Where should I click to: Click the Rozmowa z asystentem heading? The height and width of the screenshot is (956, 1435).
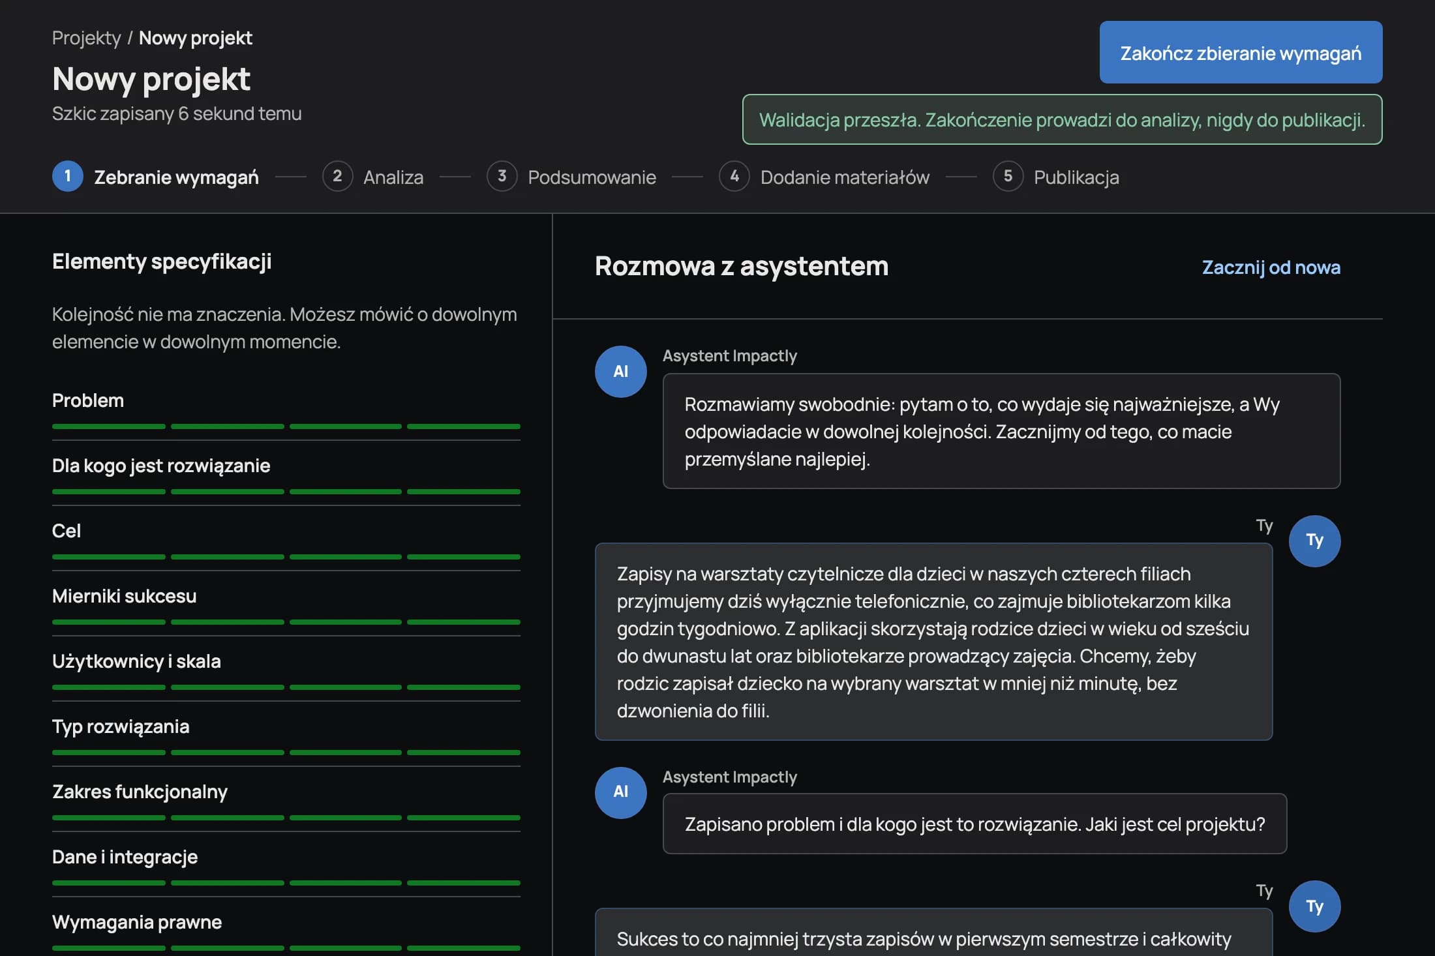(x=742, y=266)
